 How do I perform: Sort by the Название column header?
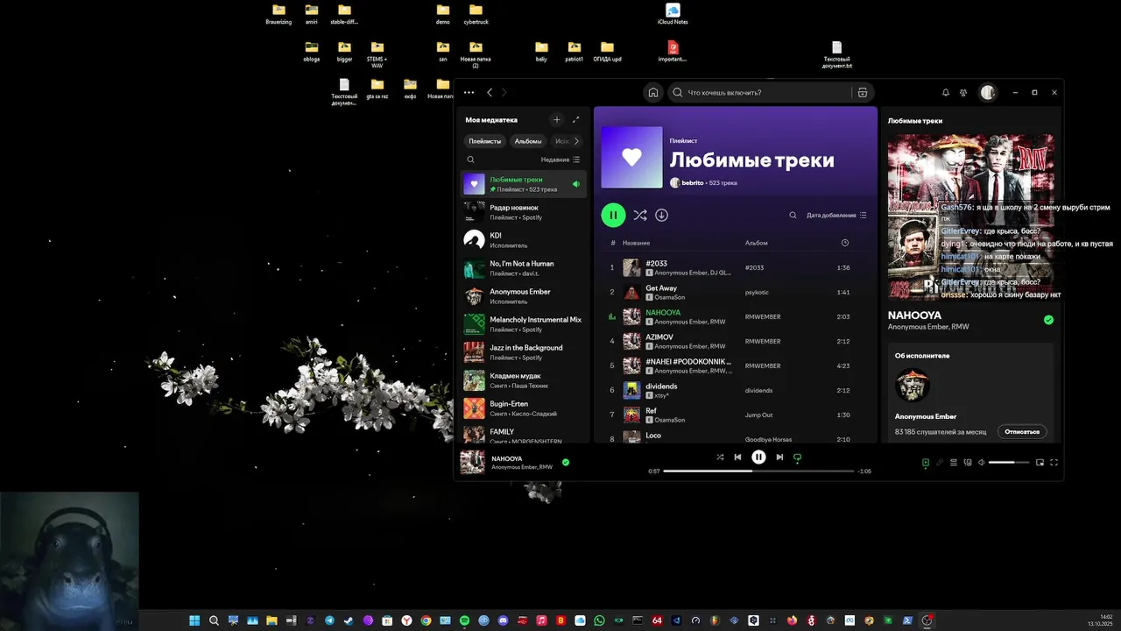coord(637,243)
